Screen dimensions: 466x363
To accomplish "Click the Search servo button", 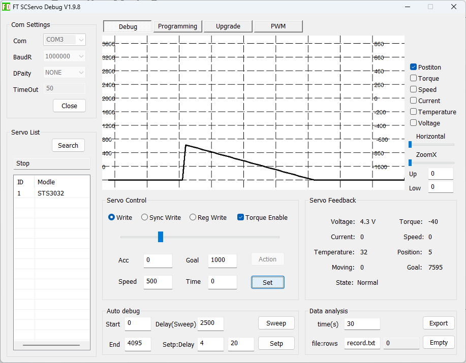I will [68, 145].
